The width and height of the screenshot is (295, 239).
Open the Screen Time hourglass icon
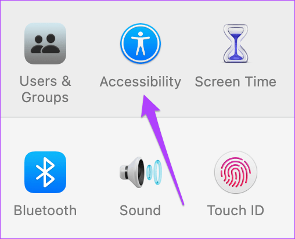(x=236, y=44)
